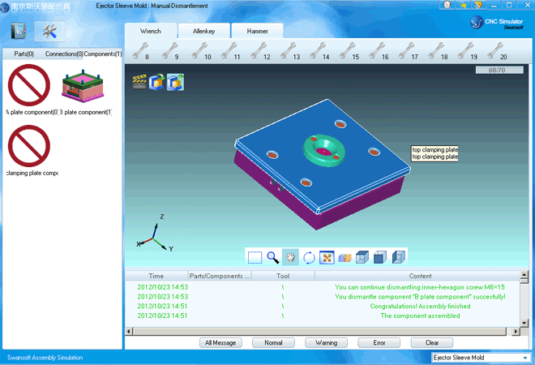Toggle wireframe cube display mode
The height and width of the screenshot is (365, 535).
[362, 257]
